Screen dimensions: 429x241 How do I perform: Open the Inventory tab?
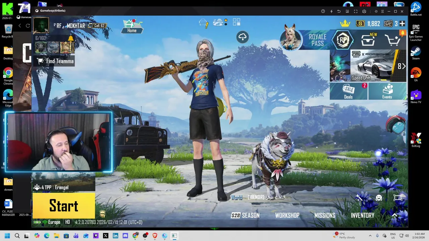[362, 216]
